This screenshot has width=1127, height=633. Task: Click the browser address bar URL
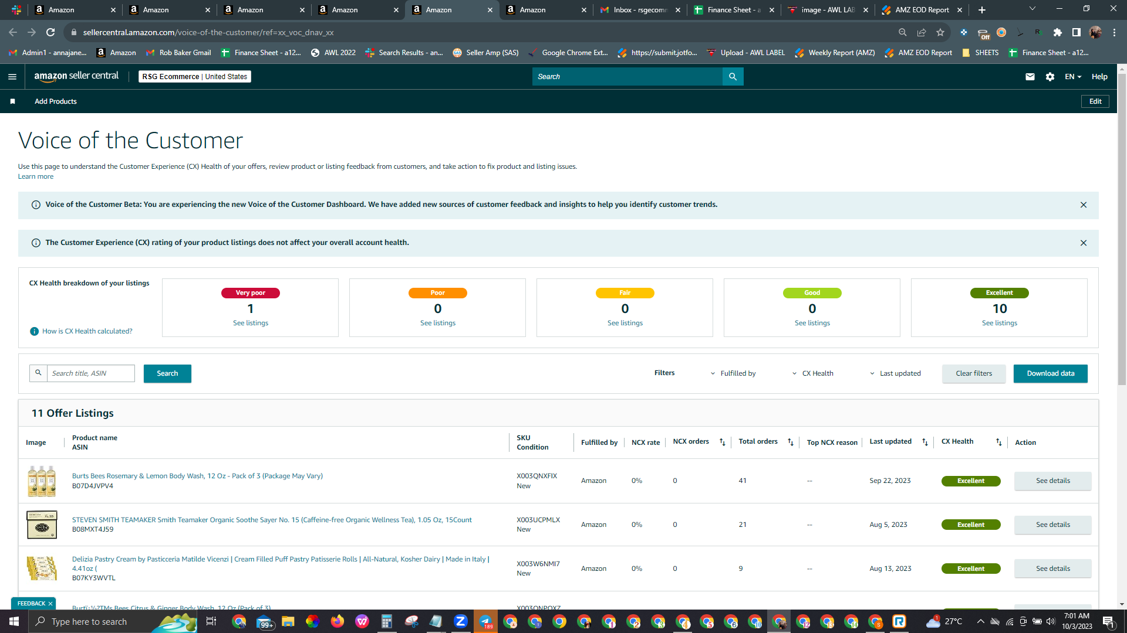pyautogui.click(x=208, y=32)
